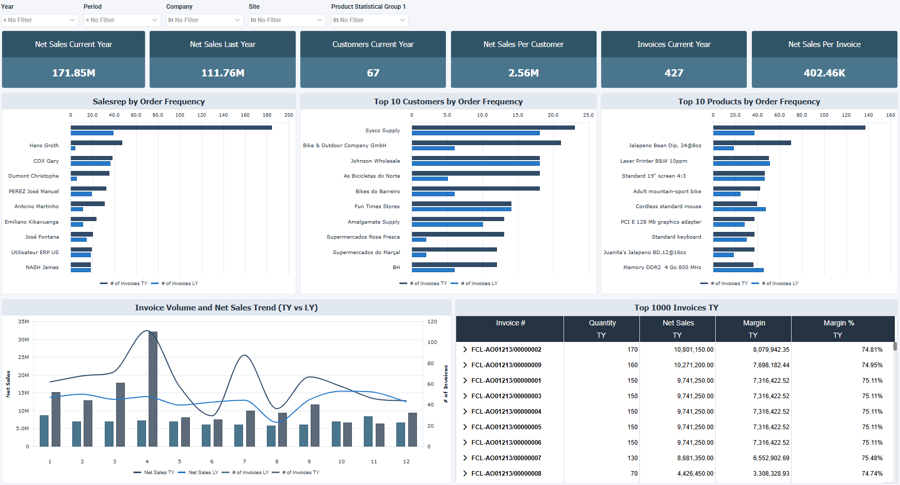Select Emiliano Kikavuanga salesrep label
Screen dimensions: 900x485
[x=31, y=222]
